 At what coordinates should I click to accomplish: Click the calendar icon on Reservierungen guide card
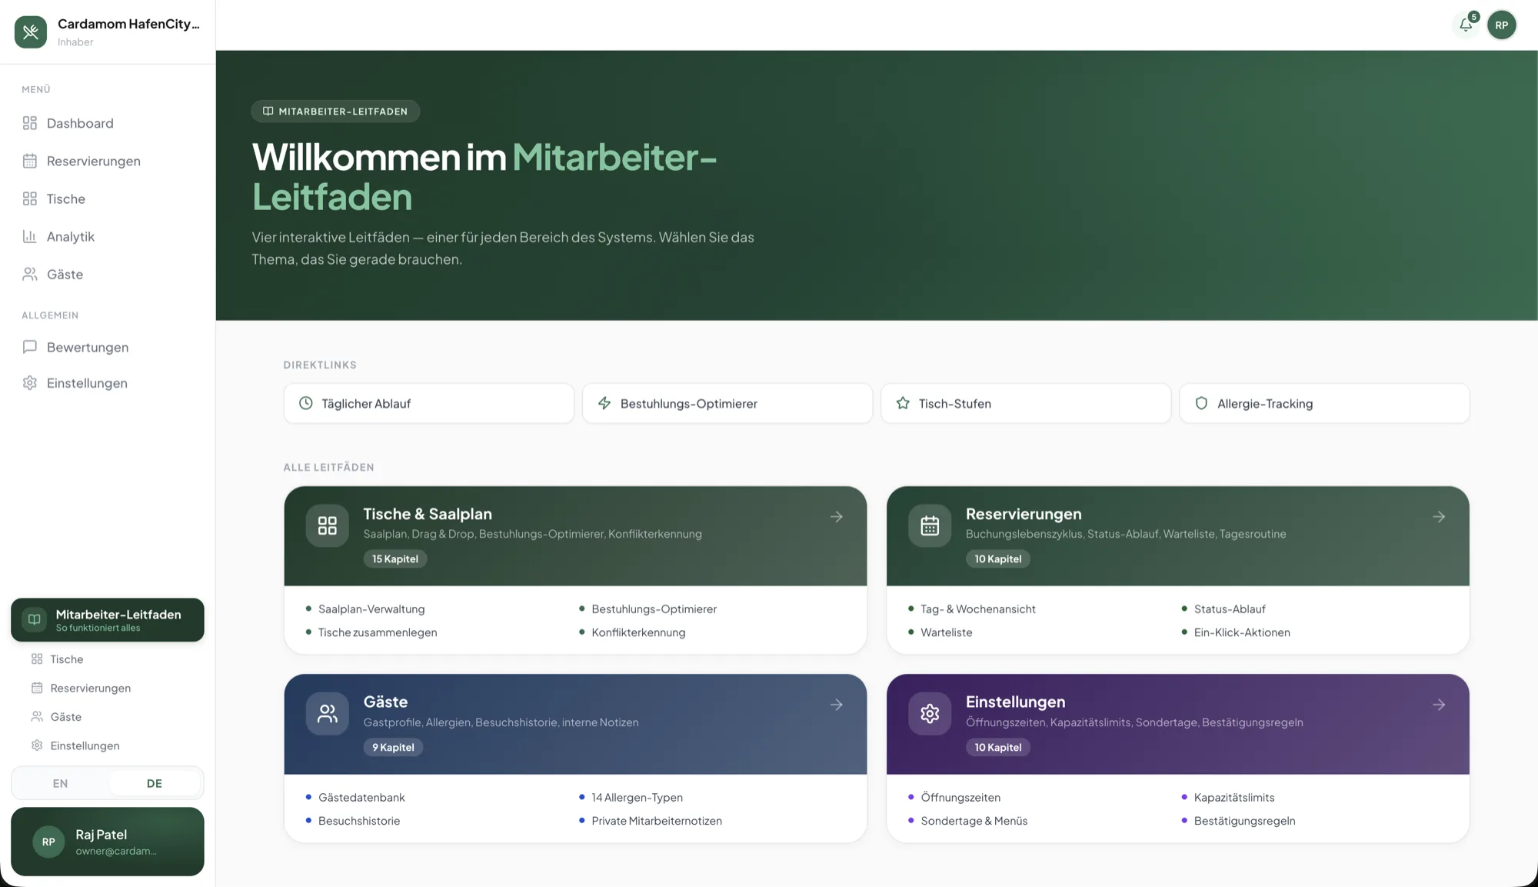(930, 525)
